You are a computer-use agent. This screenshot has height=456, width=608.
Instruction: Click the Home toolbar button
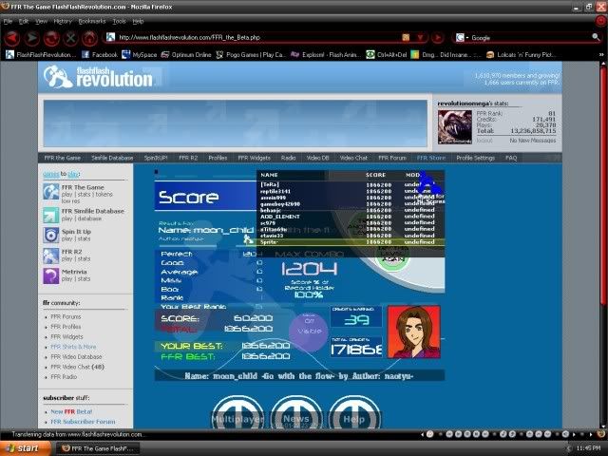pyautogui.click(x=90, y=38)
